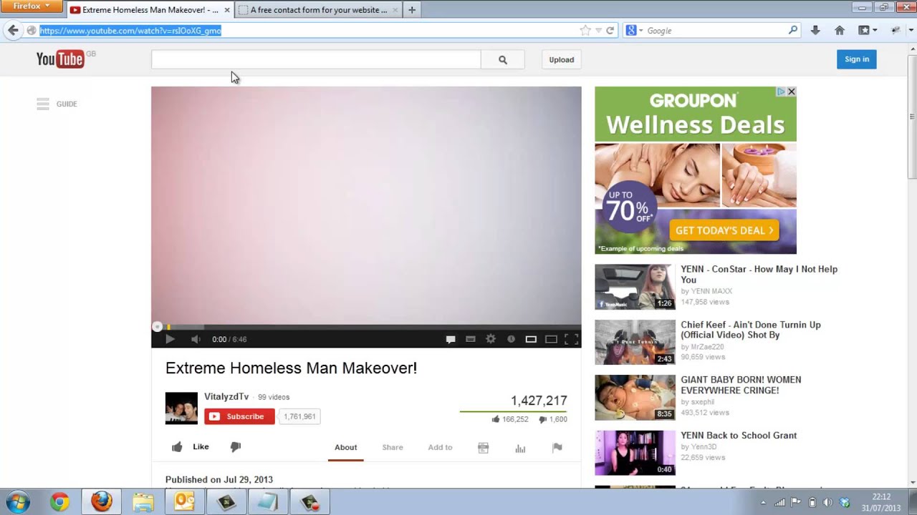Open Firefox downloads arrow
917x515 pixels.
[815, 30]
